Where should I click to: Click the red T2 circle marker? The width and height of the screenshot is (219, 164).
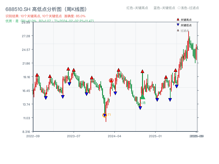(111, 80)
